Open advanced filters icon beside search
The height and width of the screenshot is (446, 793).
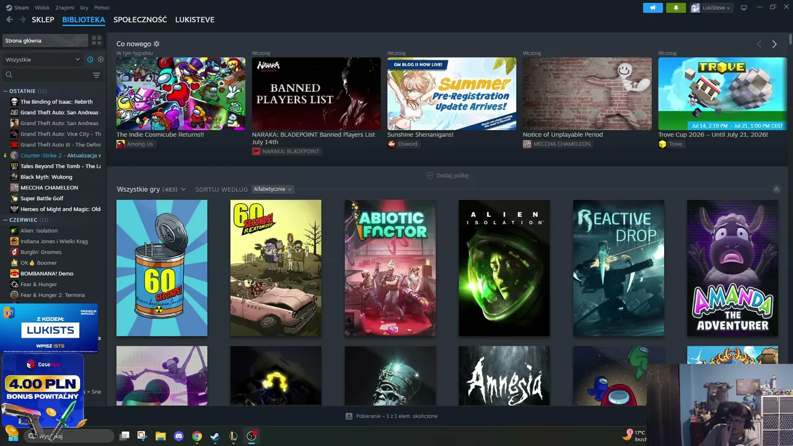click(97, 75)
